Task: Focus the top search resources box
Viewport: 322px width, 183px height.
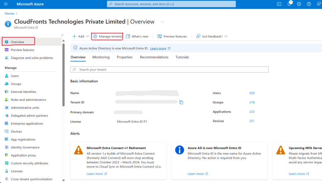Action: (x=171, y=4)
